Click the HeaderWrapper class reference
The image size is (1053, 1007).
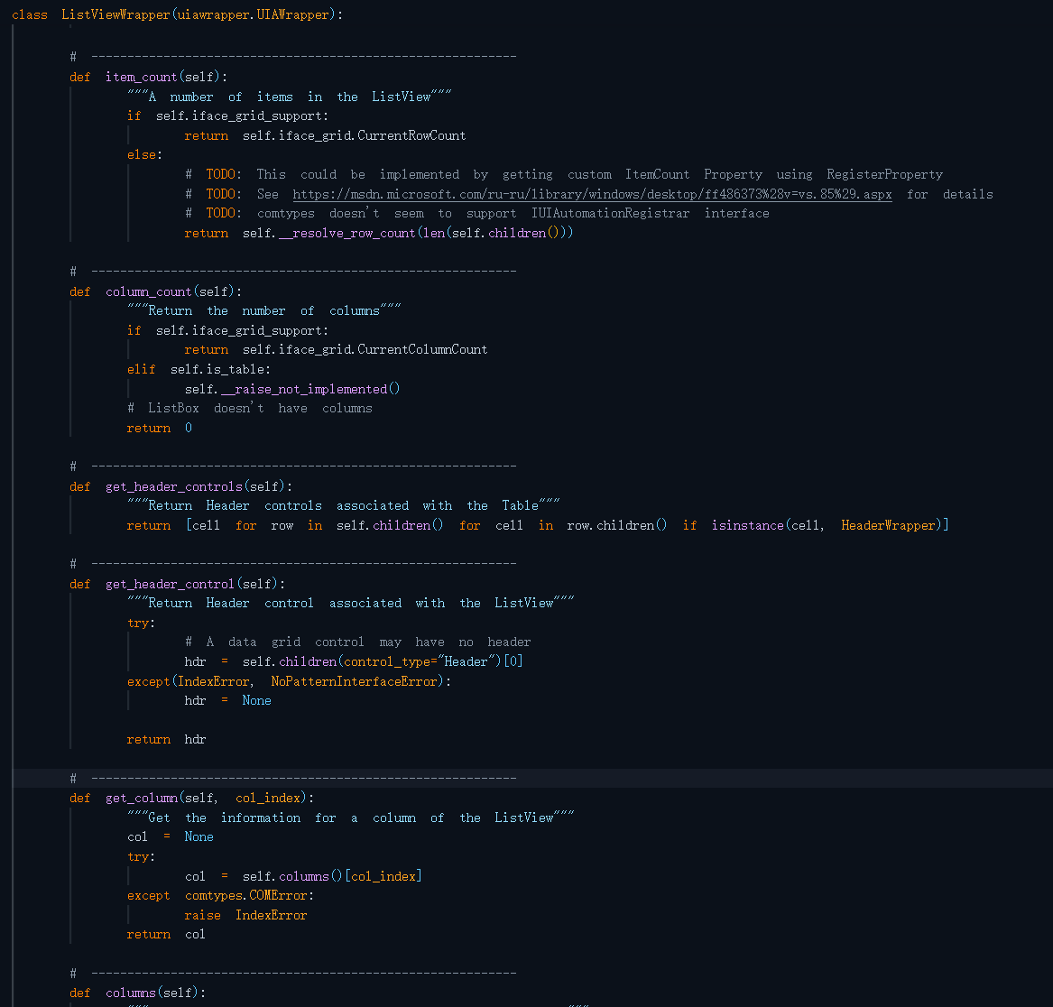pyautogui.click(x=888, y=525)
